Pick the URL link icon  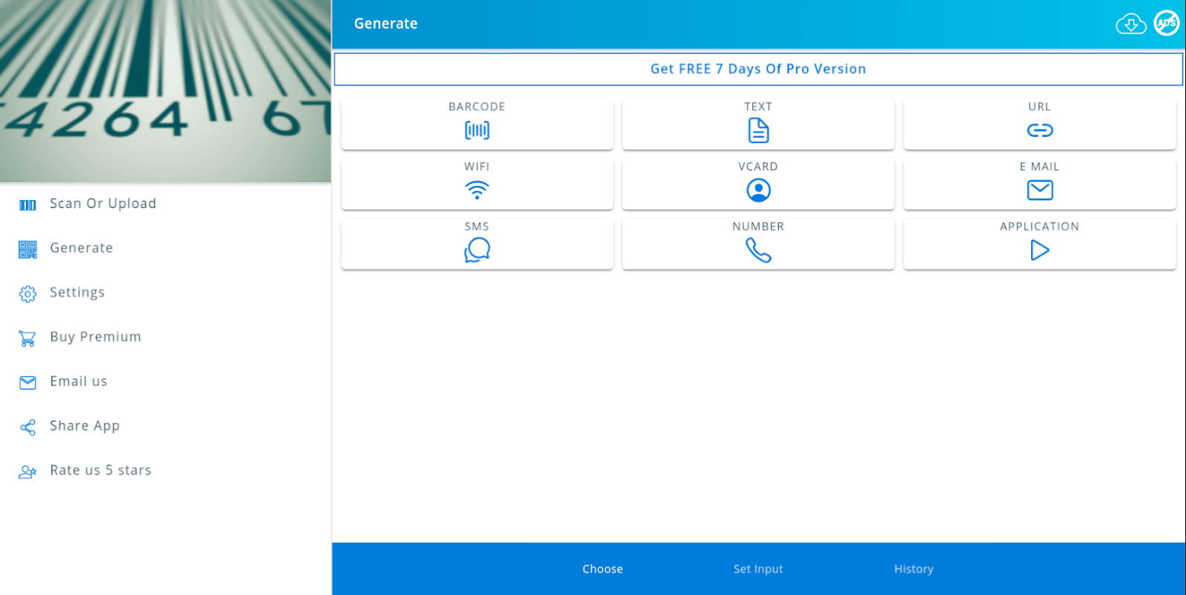pyautogui.click(x=1039, y=130)
